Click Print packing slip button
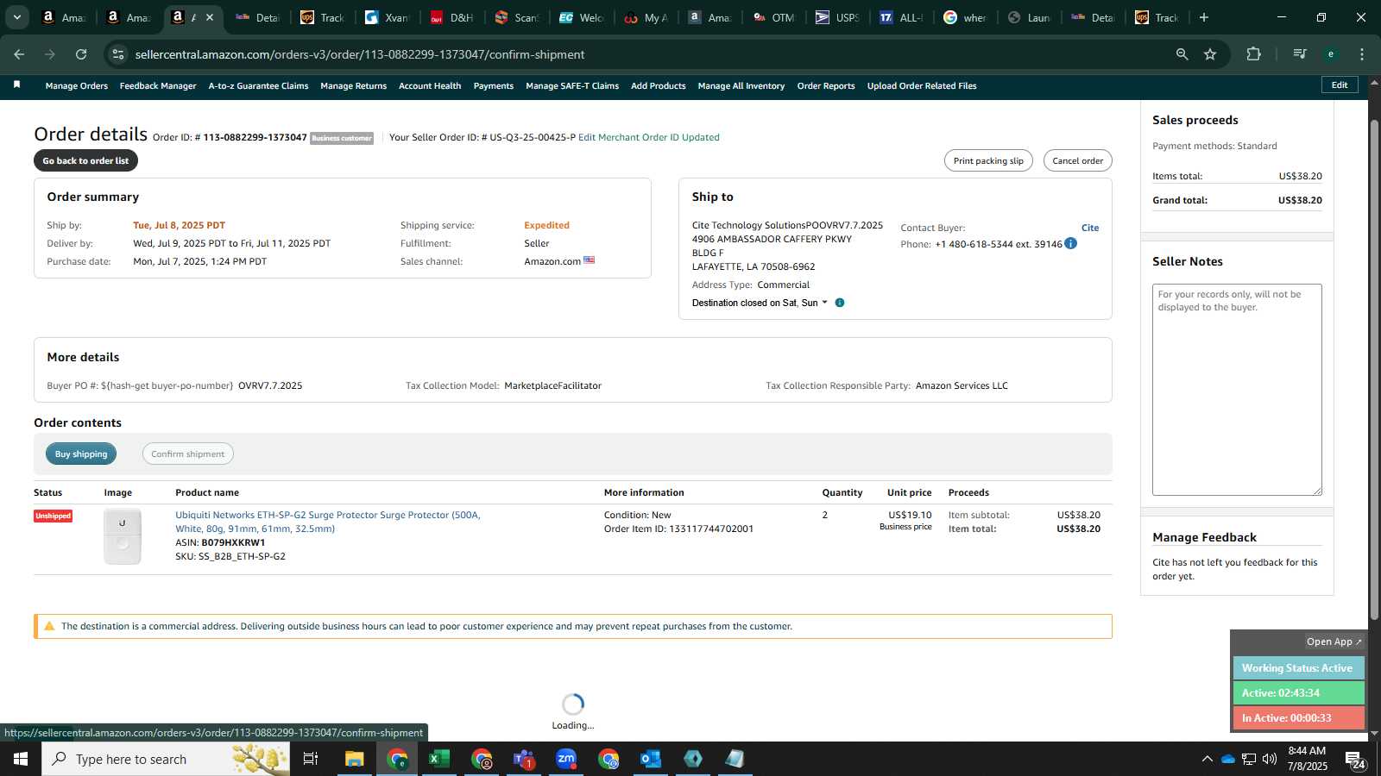This screenshot has width=1381, height=776. (x=988, y=160)
